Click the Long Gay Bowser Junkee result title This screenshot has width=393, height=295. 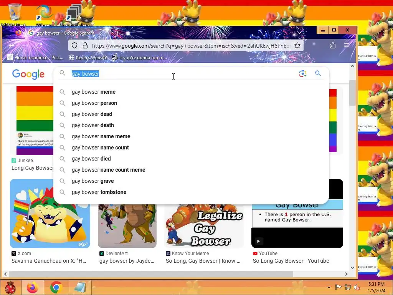[x=32, y=168]
